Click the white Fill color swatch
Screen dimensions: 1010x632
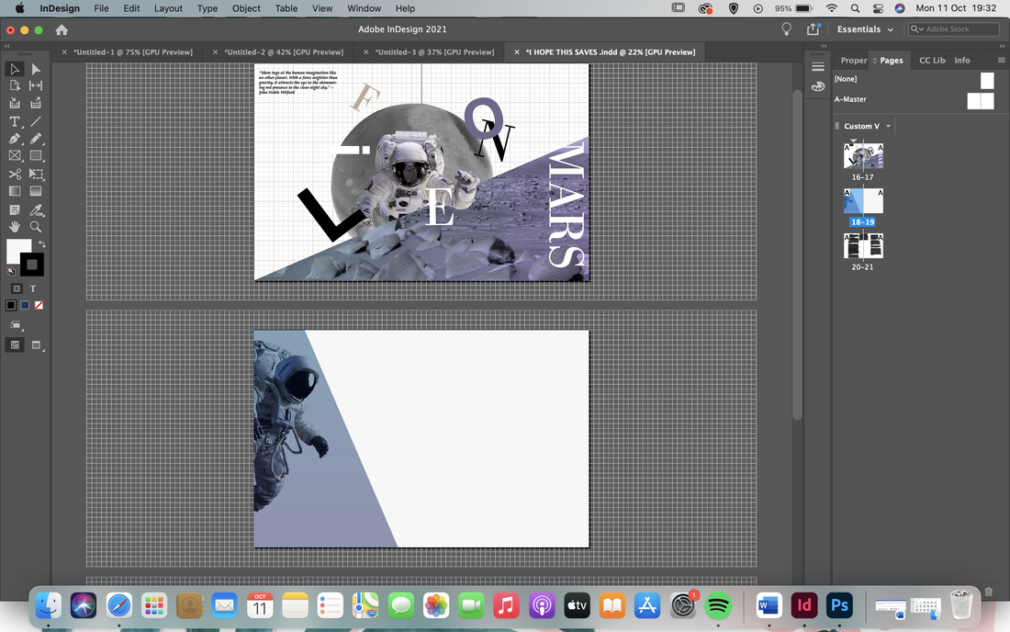coord(18,251)
